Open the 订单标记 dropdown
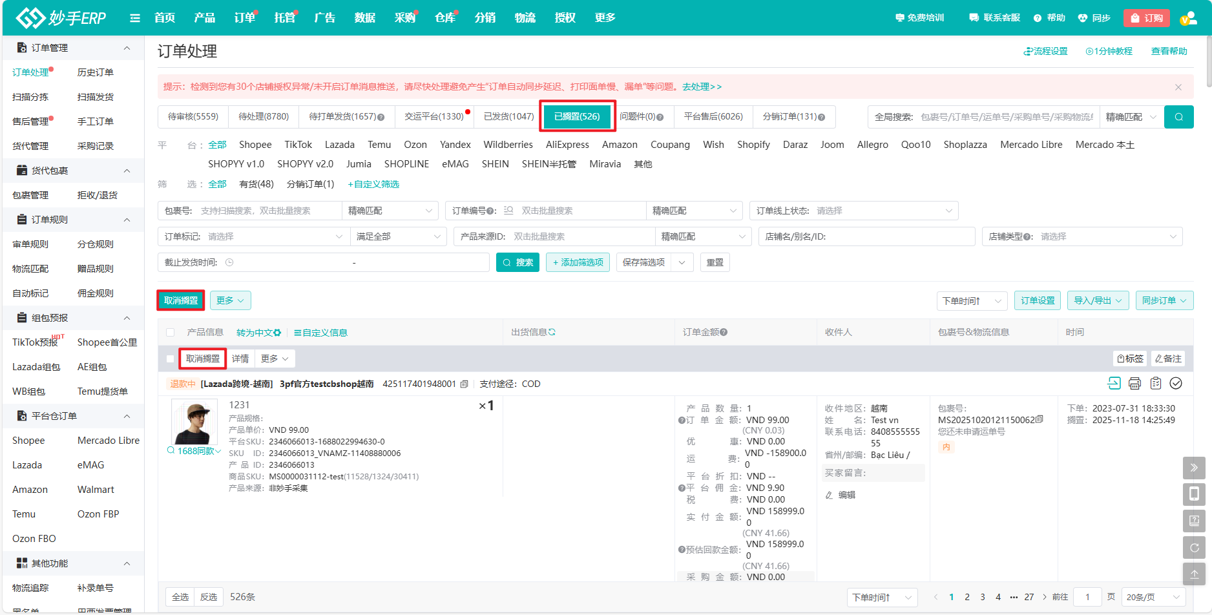This screenshot has height=615, width=1212. (253, 236)
